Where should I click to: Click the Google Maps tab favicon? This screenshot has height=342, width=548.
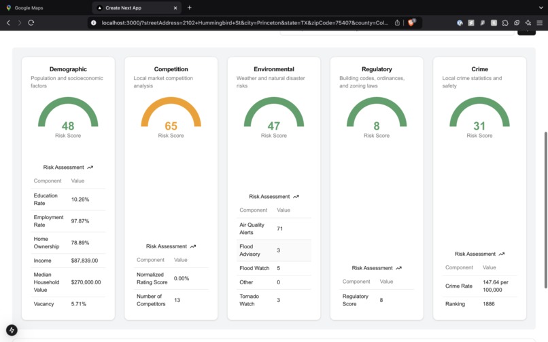9,7
